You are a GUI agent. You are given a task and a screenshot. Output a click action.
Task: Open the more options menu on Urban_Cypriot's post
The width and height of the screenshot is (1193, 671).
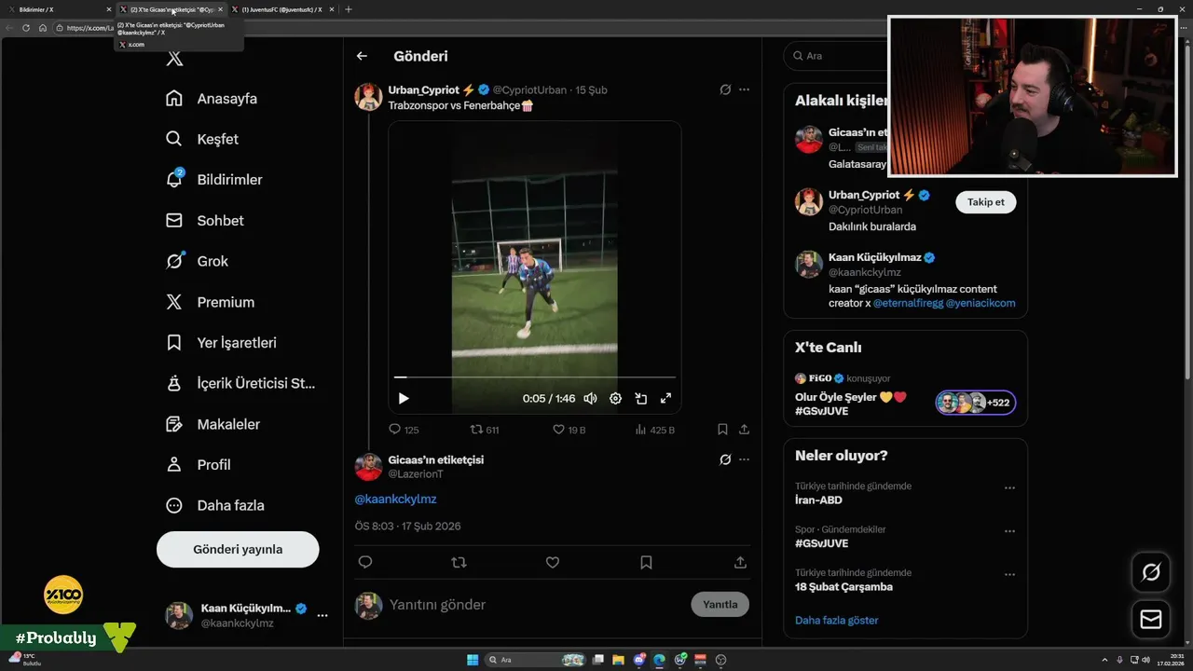click(744, 89)
